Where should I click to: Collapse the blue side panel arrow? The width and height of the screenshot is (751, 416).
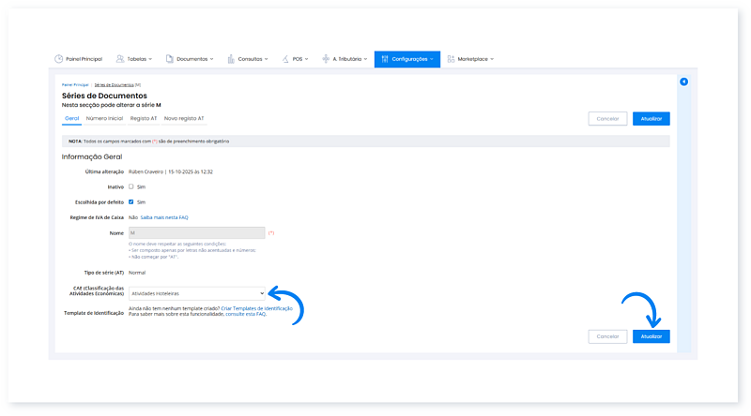pyautogui.click(x=684, y=82)
